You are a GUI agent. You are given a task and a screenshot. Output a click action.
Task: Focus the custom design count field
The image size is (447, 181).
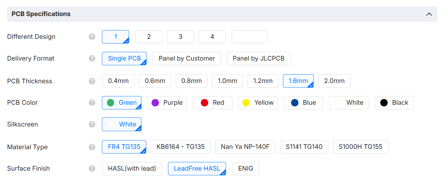click(250, 37)
